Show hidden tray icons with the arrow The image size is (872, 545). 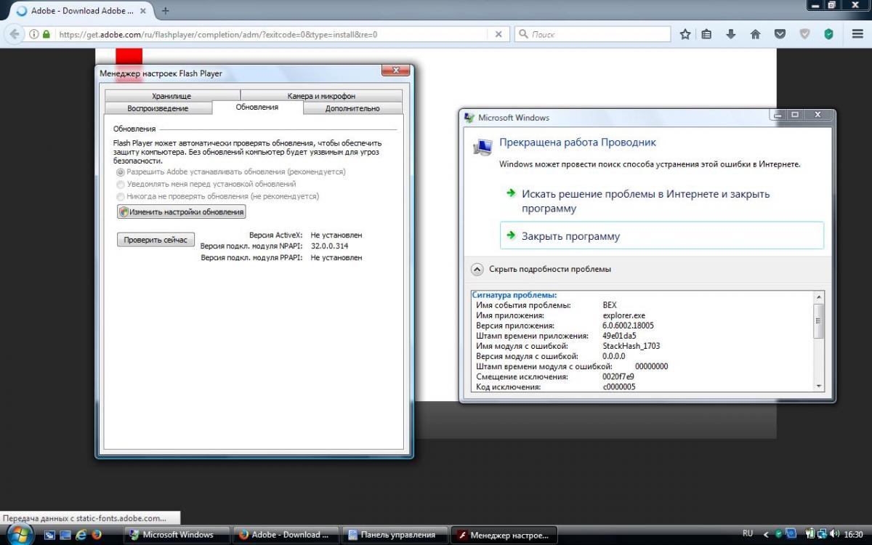767,534
